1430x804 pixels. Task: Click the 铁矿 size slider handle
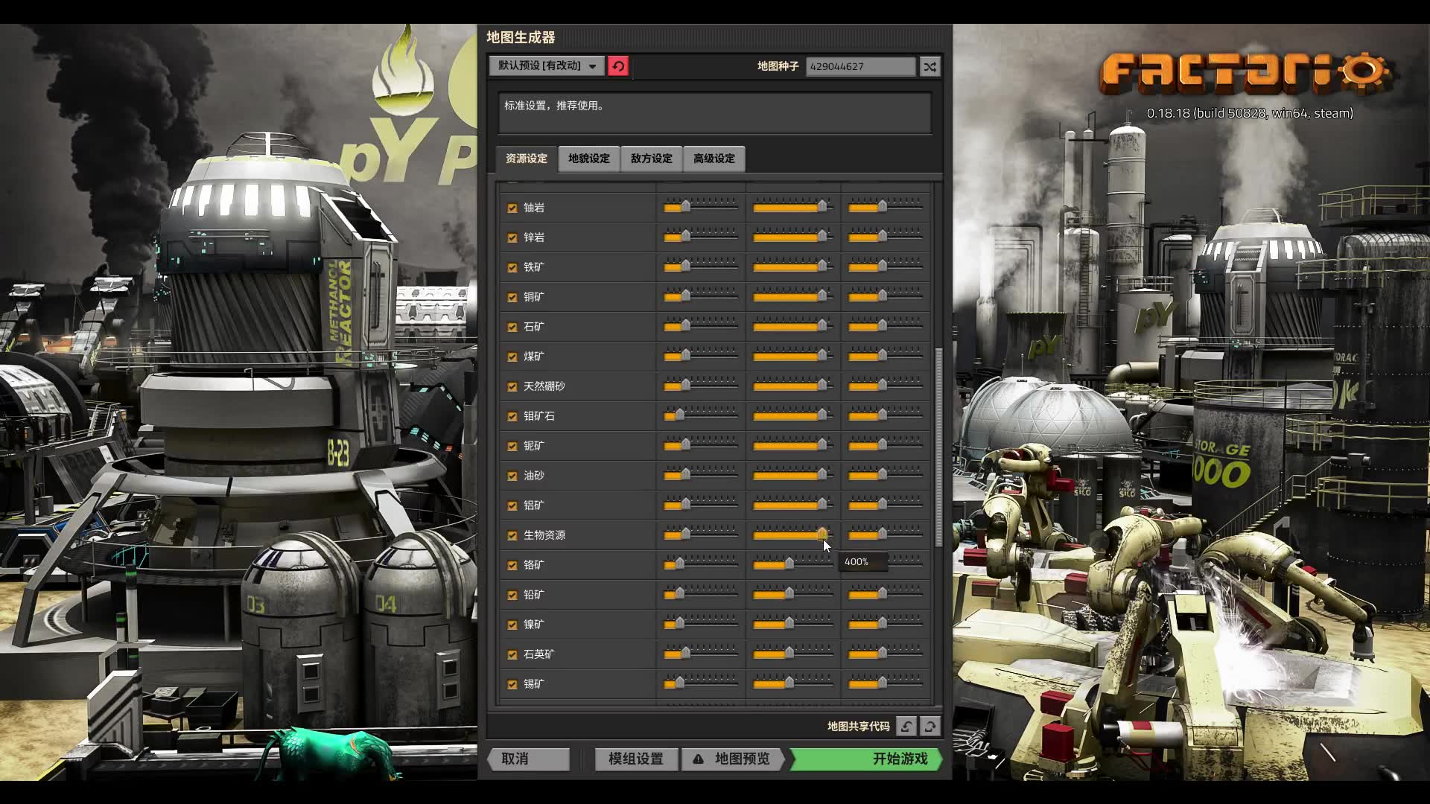822,266
